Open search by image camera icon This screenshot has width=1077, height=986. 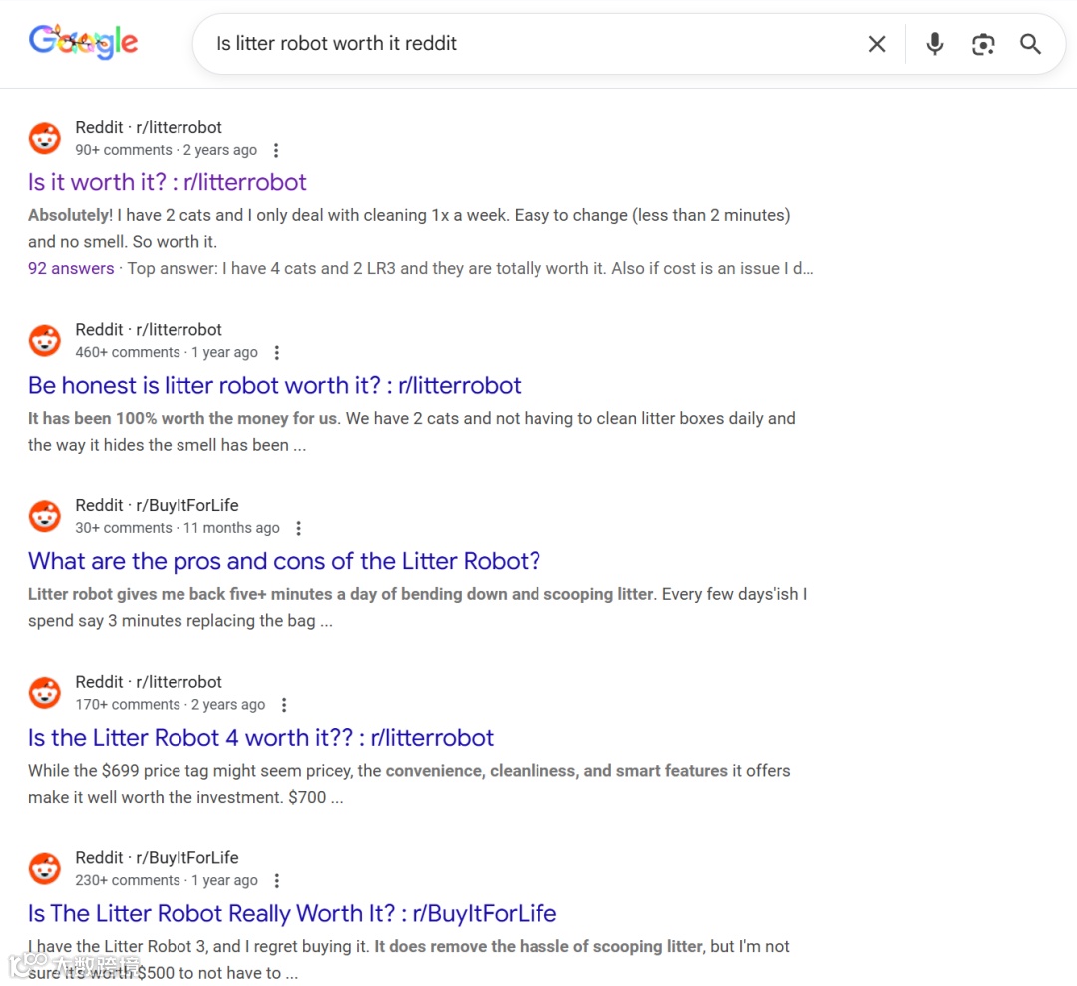point(983,44)
